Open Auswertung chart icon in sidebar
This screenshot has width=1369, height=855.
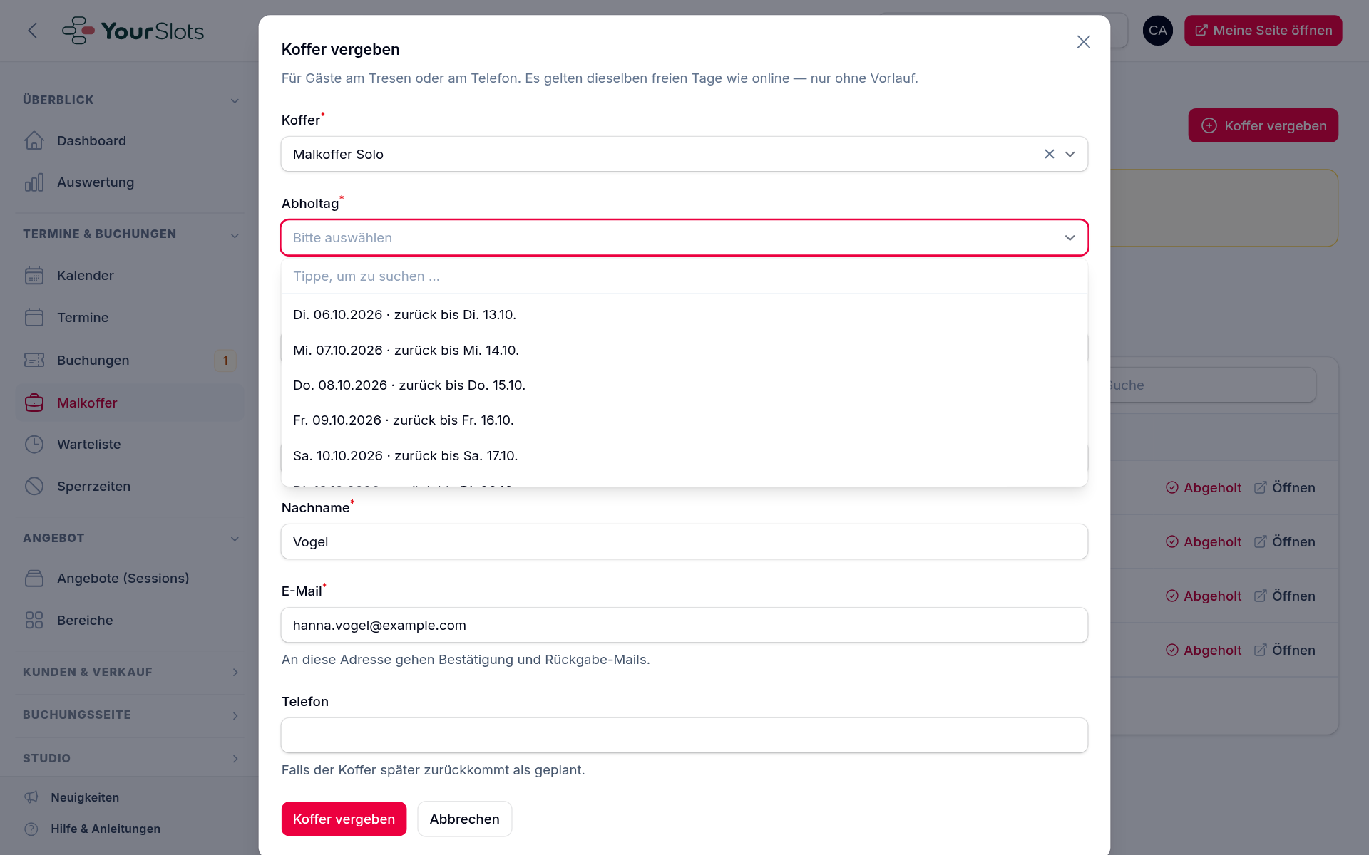(x=34, y=182)
